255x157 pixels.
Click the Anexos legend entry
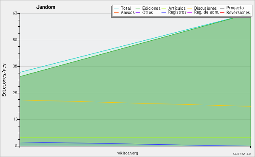pos(124,12)
